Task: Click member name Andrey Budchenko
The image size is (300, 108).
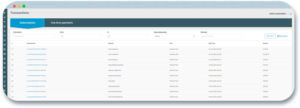Action: click(114, 86)
